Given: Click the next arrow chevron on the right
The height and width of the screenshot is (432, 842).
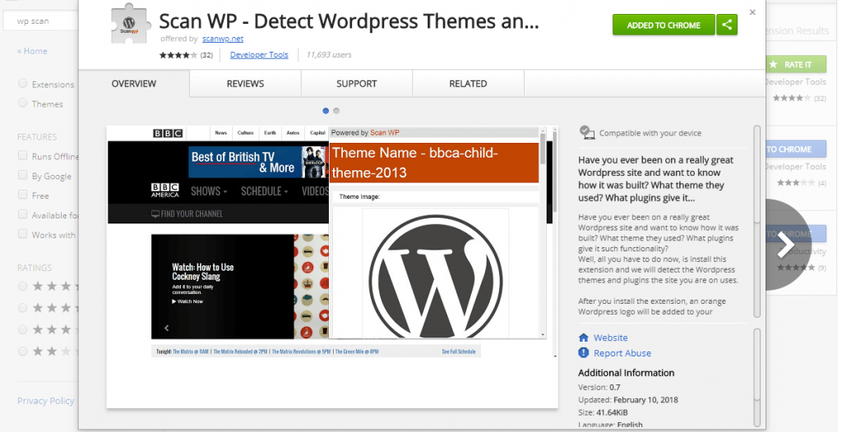Looking at the screenshot, I should point(787,245).
